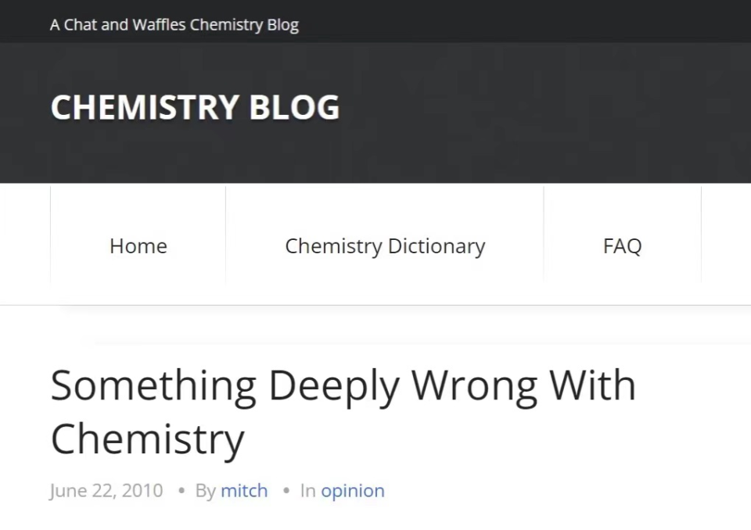Screen dimensions: 751x530
Task: Click the dot separator after the date
Action: 181,491
